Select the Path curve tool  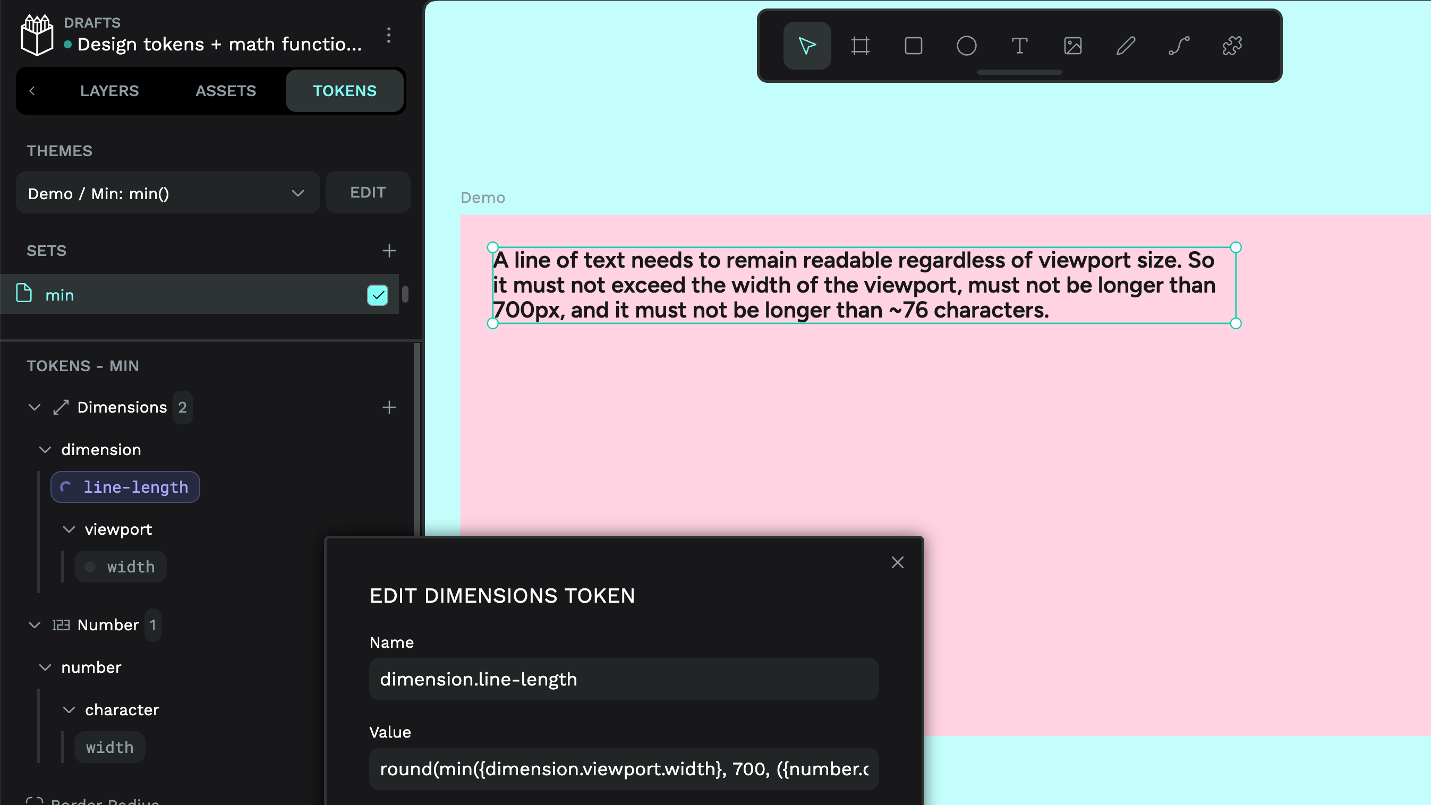click(1179, 46)
